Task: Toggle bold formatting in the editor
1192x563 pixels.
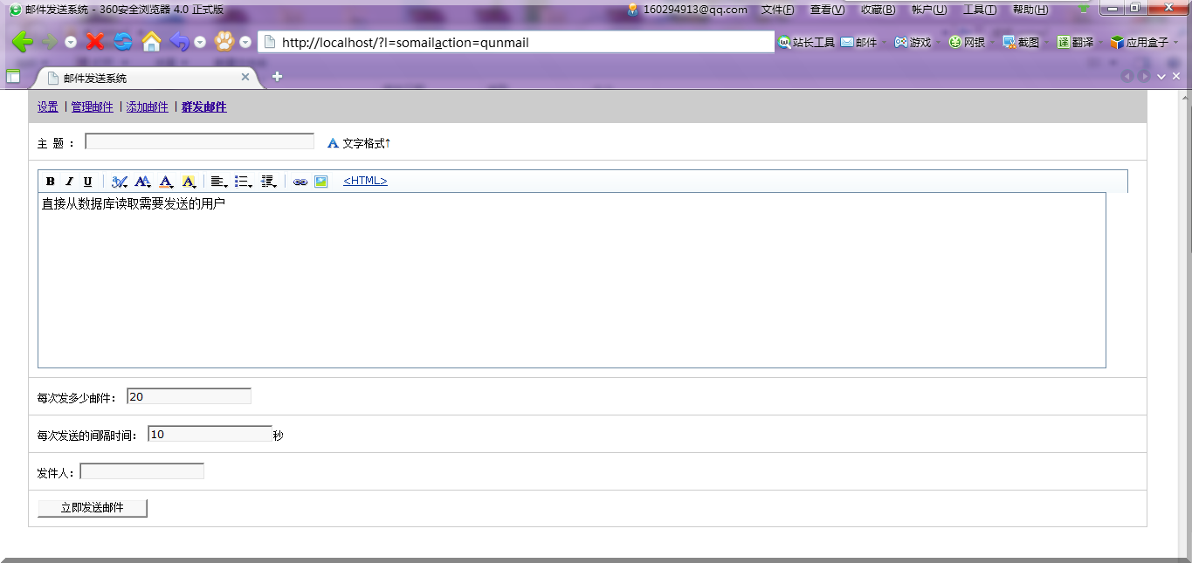Action: click(x=51, y=182)
